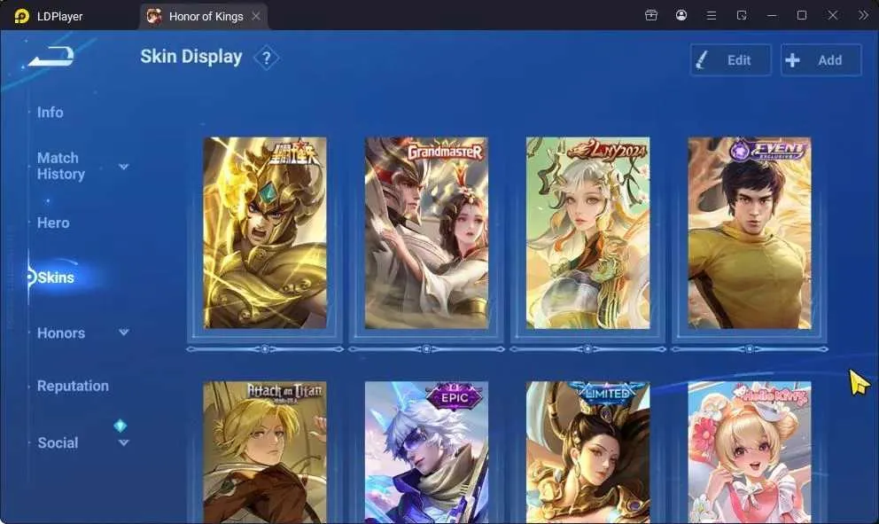The image size is (879, 524).
Task: Click the LDPlayer screen-resize icon
Action: pyautogui.click(x=742, y=15)
